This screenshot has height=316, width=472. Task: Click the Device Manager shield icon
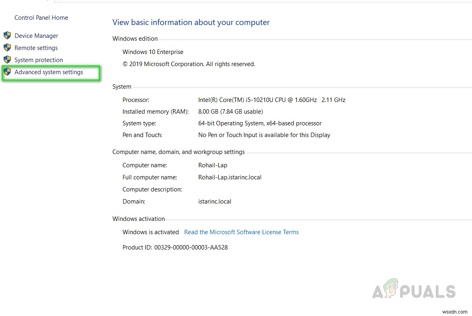[x=7, y=35]
